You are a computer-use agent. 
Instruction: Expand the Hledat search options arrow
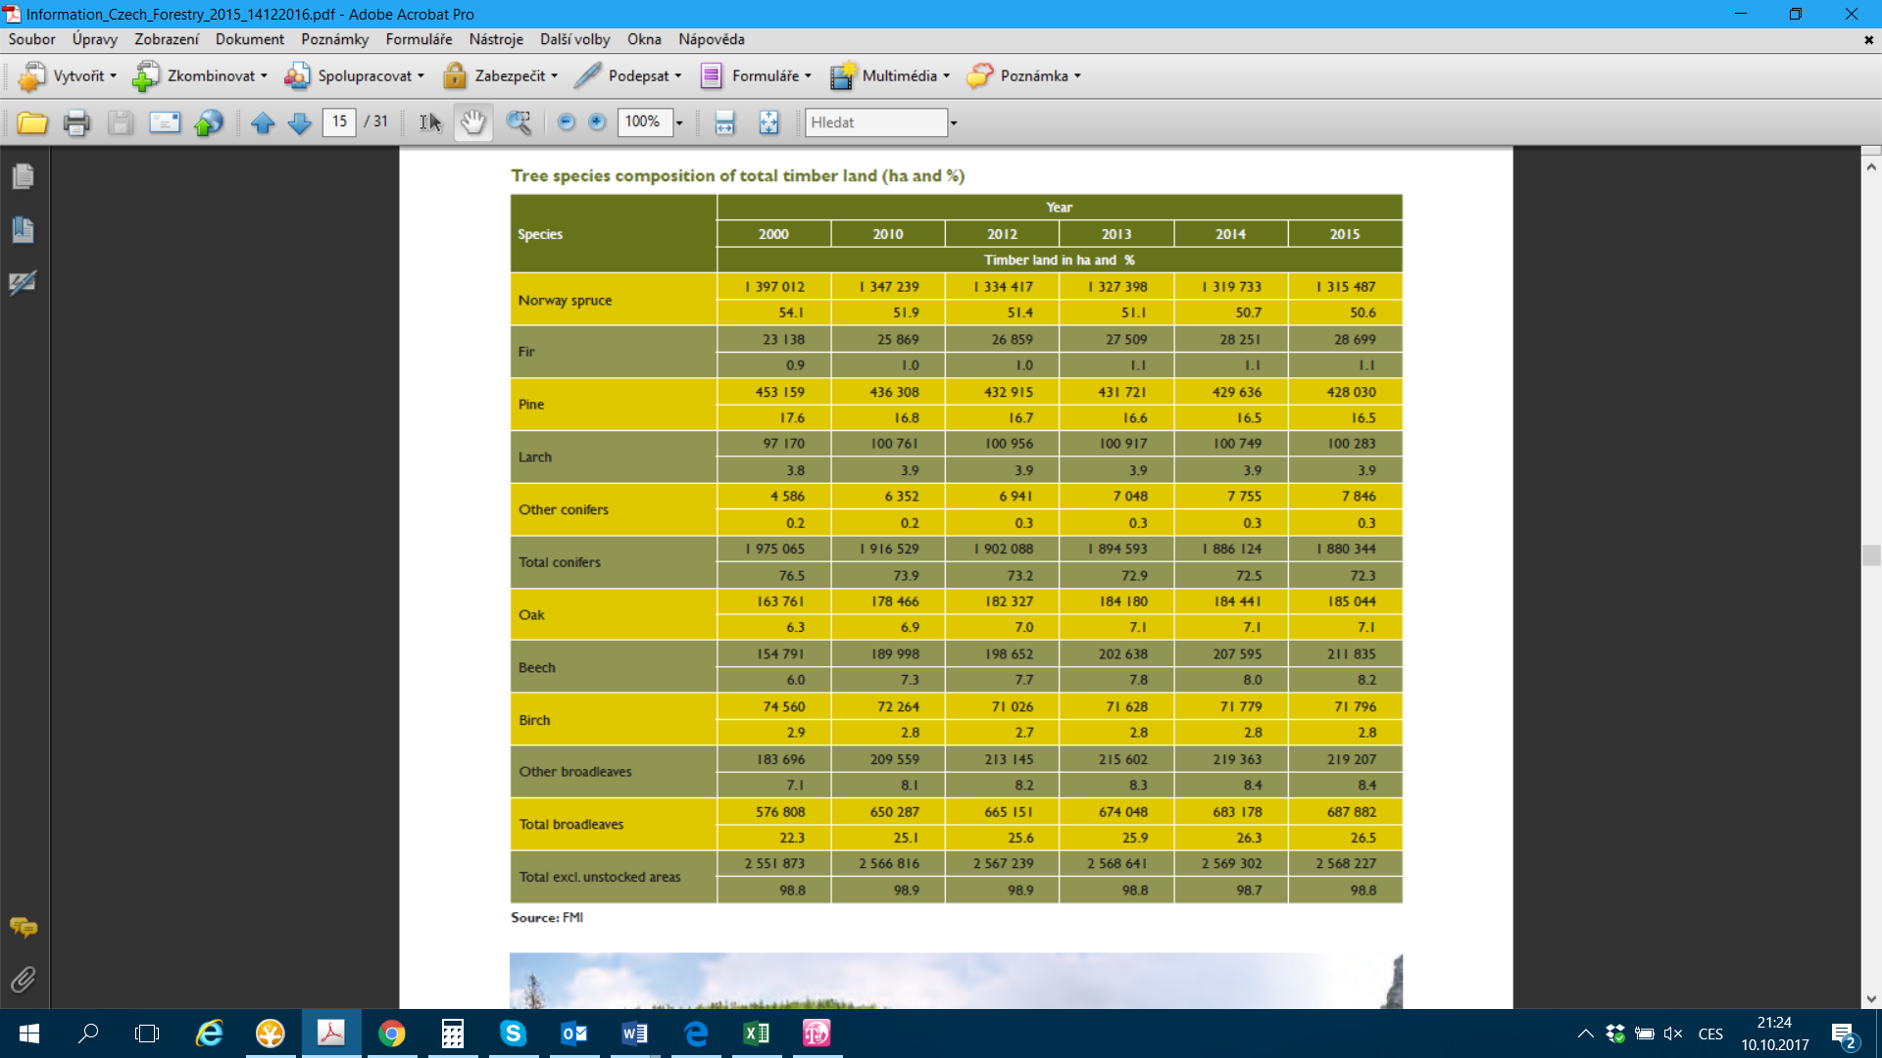953,123
